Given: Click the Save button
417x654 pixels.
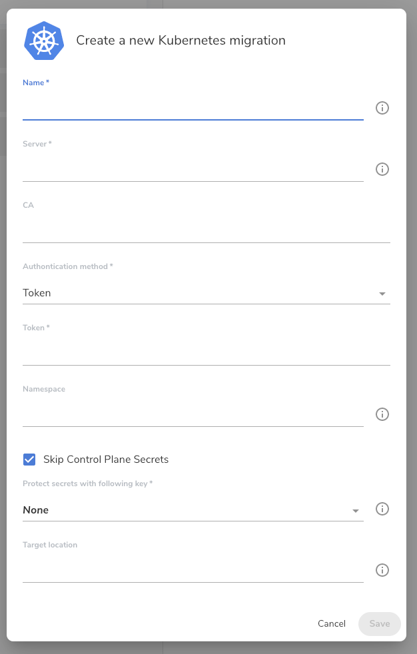Looking at the screenshot, I should [380, 623].
